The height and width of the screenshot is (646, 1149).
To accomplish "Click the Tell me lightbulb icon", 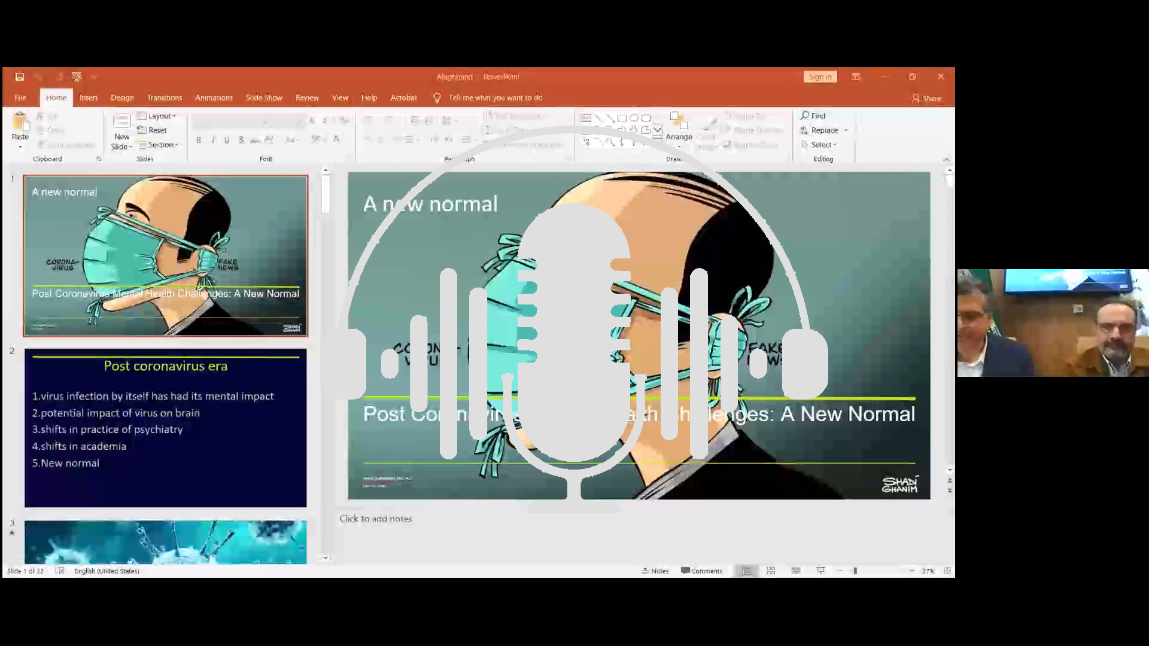I will coord(437,97).
